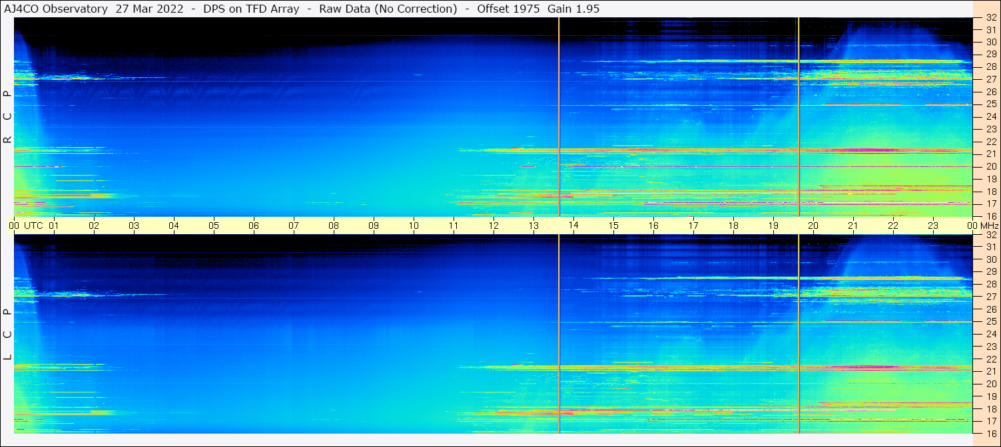Click hour label '12' on time axis
This screenshot has width=1001, height=447.
pyautogui.click(x=494, y=225)
